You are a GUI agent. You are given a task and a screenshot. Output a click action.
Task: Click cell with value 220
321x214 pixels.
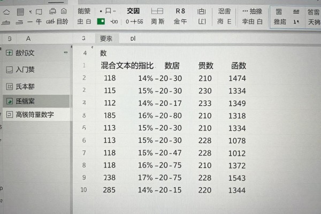pos(205,190)
